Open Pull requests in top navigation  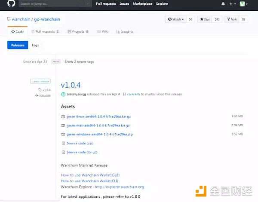106,3
